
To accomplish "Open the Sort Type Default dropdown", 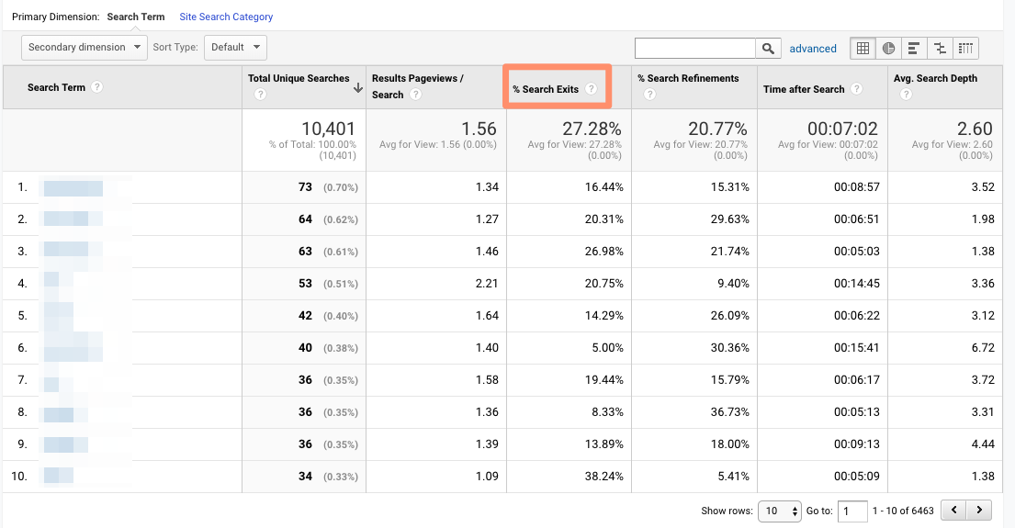I will 236,47.
